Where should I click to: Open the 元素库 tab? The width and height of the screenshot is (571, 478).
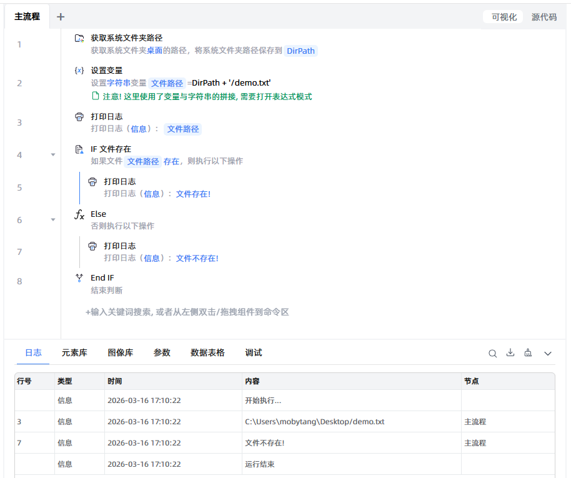tap(74, 353)
